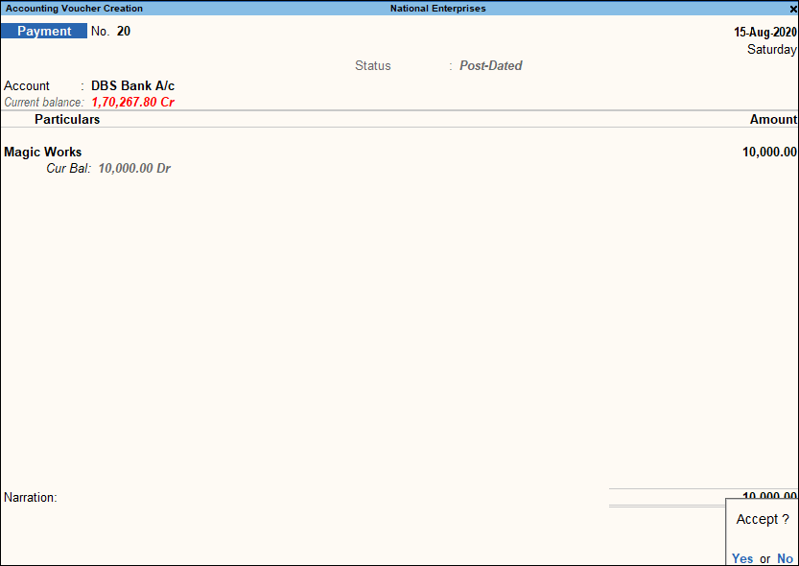Click Yes to accept the voucher
This screenshot has height=566, width=799.
tap(741, 558)
